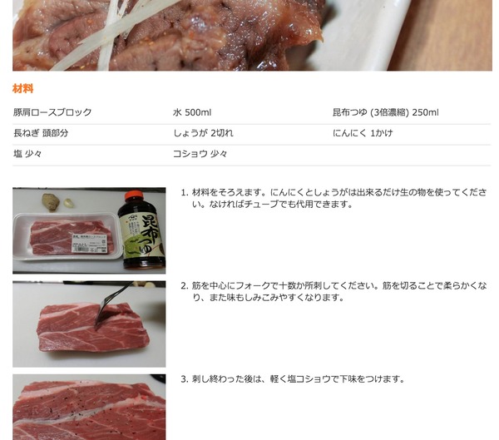Click the 材料 heading
Image resolution: width=499 pixels, height=440 pixels.
point(23,88)
